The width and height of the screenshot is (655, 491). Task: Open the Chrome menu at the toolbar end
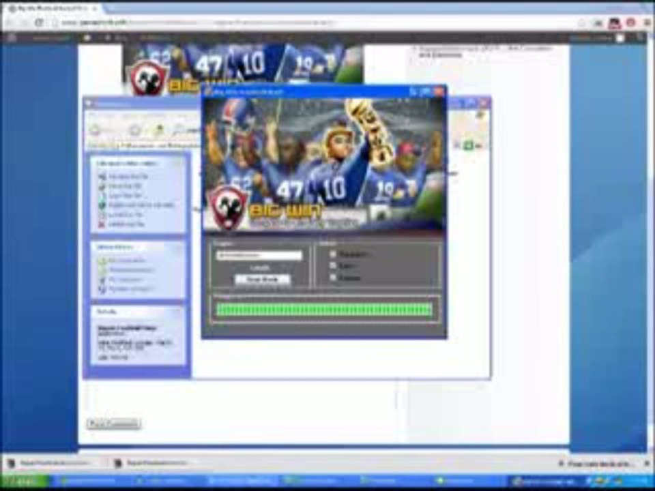(648, 23)
